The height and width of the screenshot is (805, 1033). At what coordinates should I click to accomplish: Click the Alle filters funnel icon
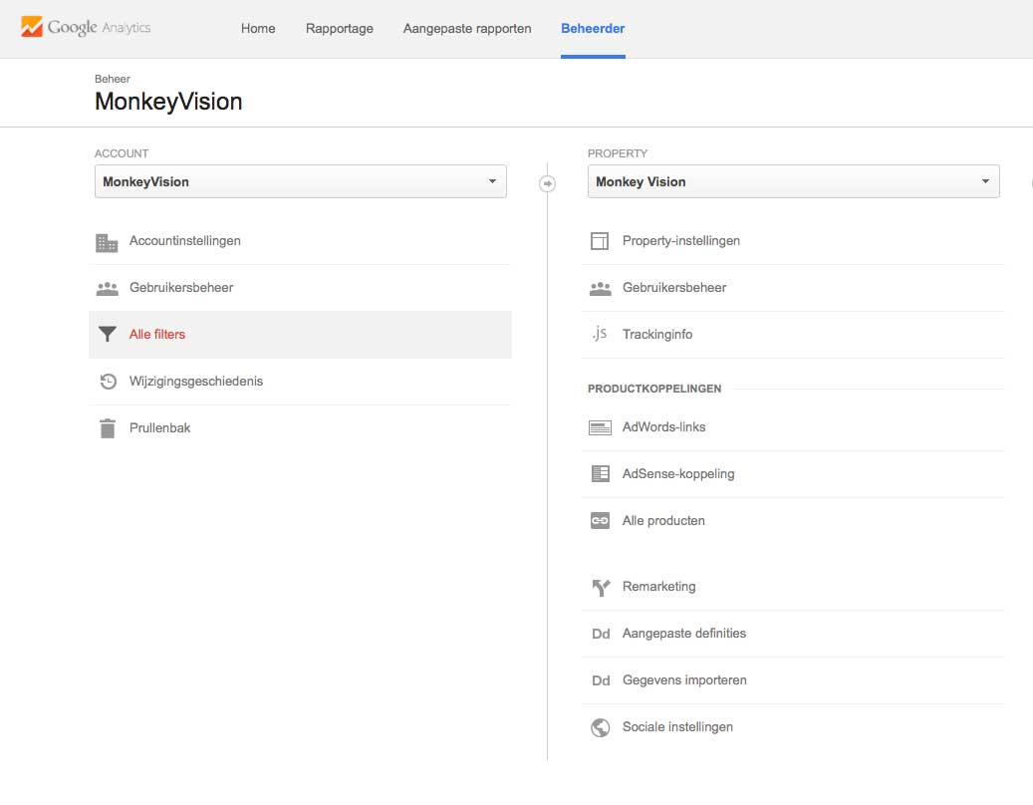(107, 335)
